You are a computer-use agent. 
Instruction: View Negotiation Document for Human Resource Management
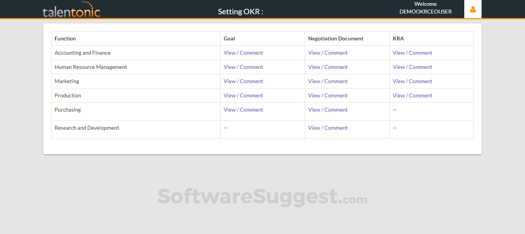point(328,67)
